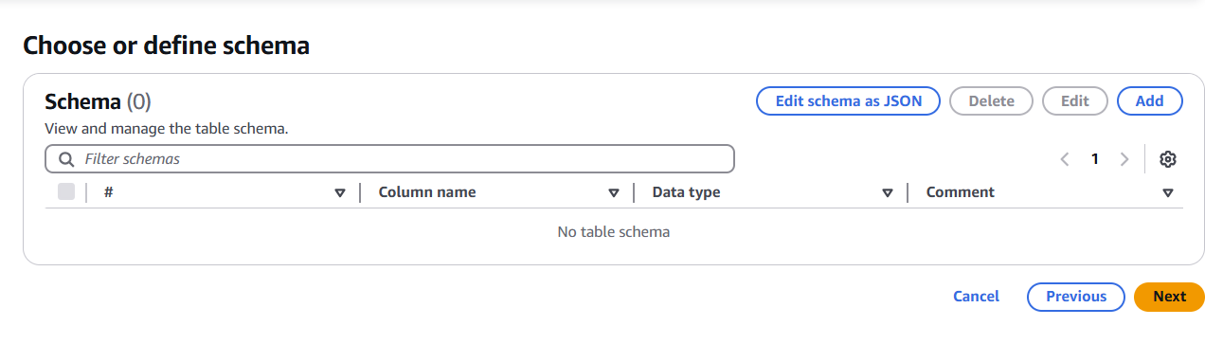This screenshot has width=1205, height=362.
Task: Focus the Filter schemas search field
Action: 389,159
